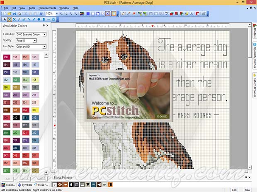
Task: Pick floss color swatch 310
Action: [x=16, y=118]
